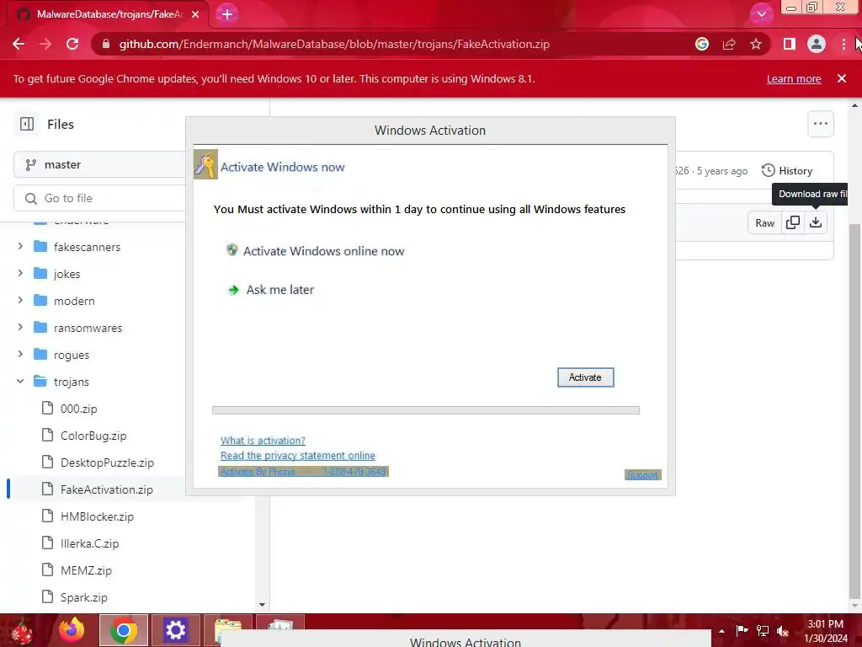
Task: Collapse the Files side panel
Action: click(x=27, y=125)
